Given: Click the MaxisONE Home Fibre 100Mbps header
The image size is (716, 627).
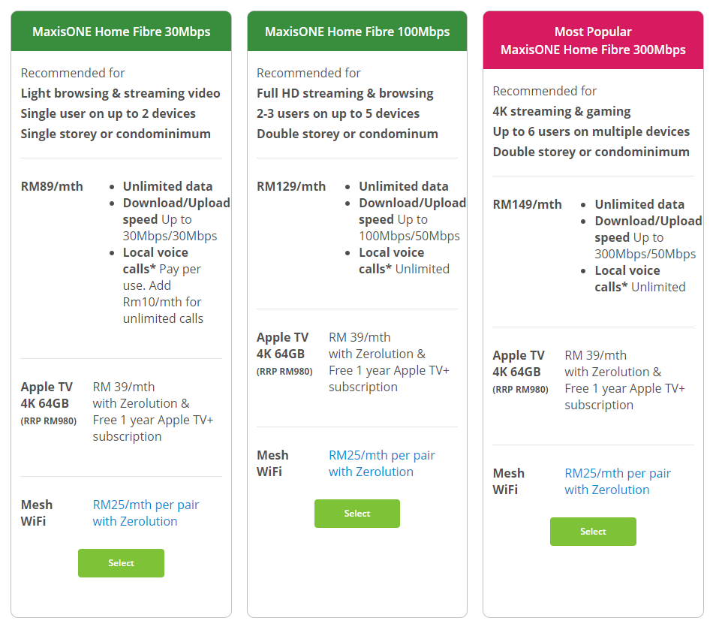Looking at the screenshot, I should point(357,32).
